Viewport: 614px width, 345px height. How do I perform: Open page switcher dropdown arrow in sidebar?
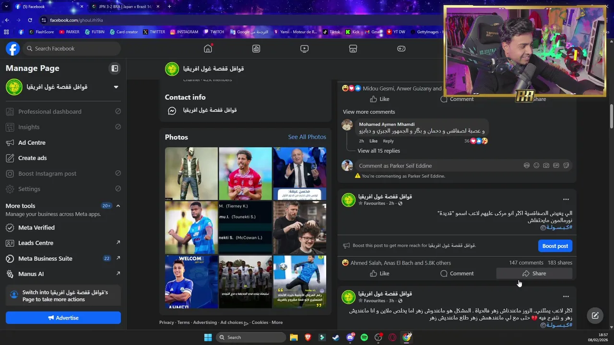116,87
